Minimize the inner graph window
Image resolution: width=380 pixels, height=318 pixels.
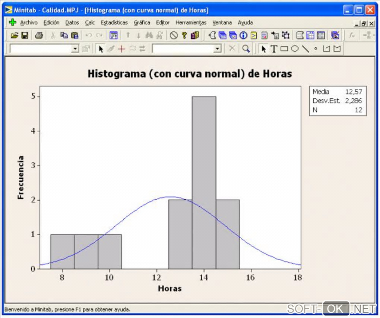(357, 24)
